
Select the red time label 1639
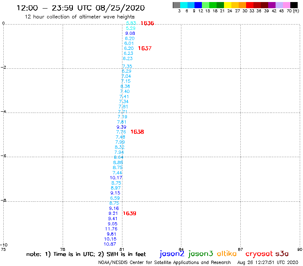click(129, 213)
